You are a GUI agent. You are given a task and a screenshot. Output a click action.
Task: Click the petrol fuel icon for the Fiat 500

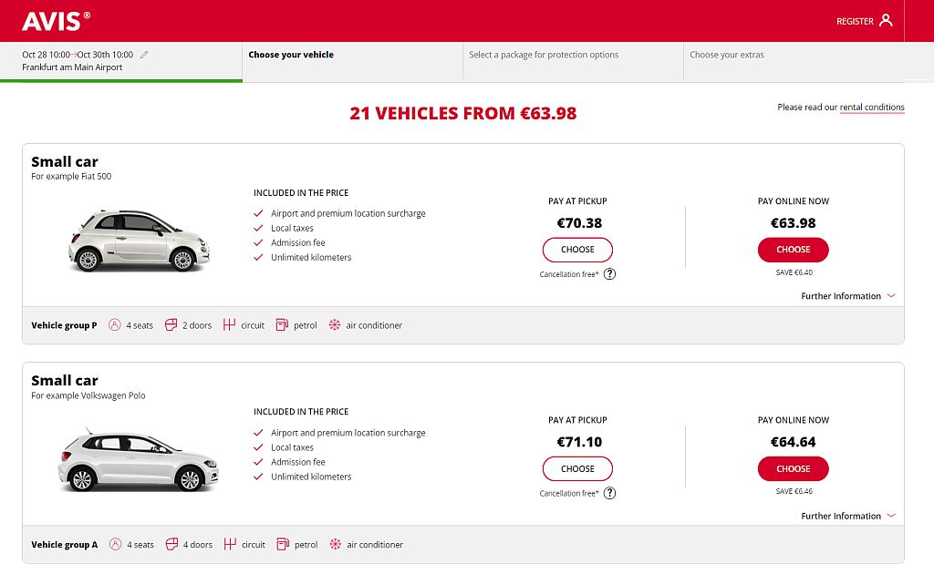(282, 324)
